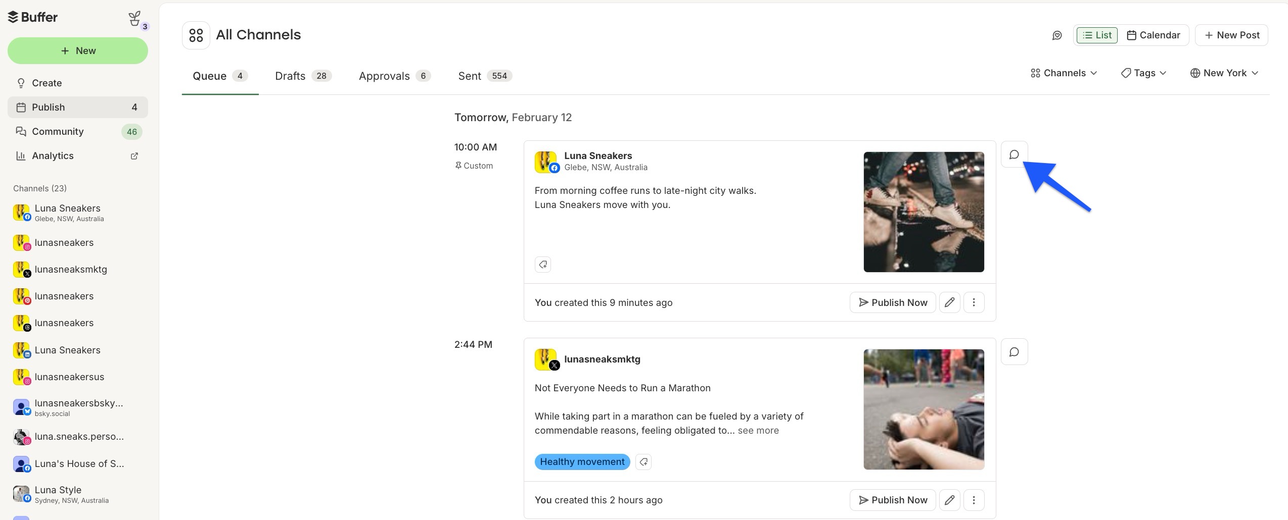Click the Analytics external link icon
The width and height of the screenshot is (1288, 520).
pyautogui.click(x=134, y=156)
